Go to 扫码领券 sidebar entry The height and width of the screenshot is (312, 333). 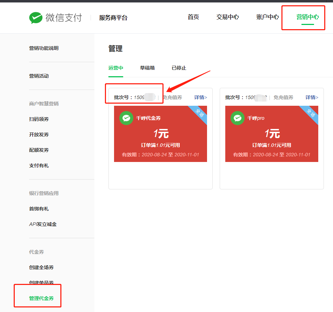pyautogui.click(x=39, y=119)
